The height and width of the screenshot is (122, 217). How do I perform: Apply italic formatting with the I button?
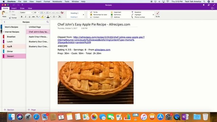point(26,17)
